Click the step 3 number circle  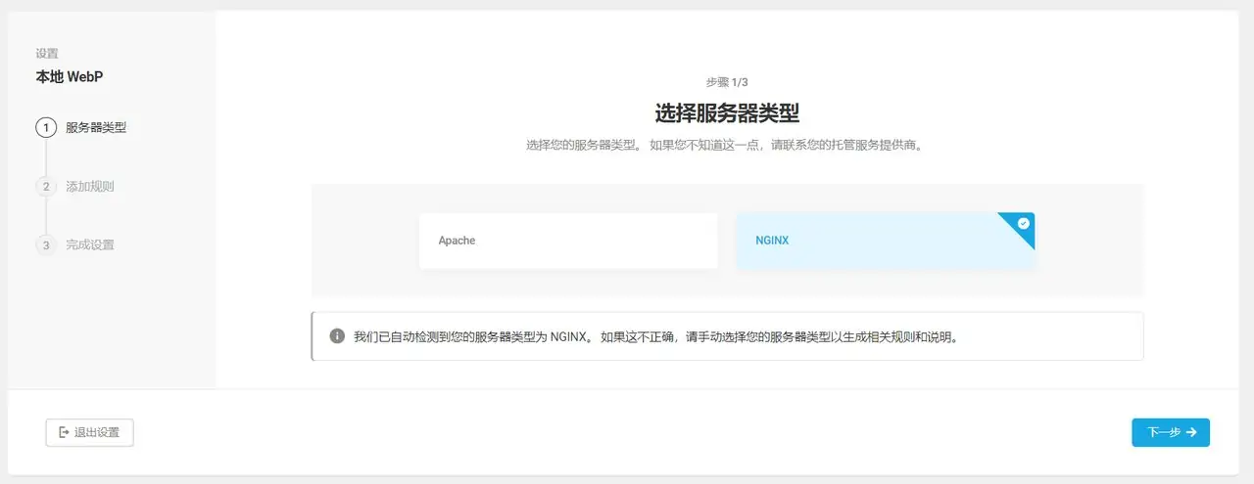click(46, 244)
